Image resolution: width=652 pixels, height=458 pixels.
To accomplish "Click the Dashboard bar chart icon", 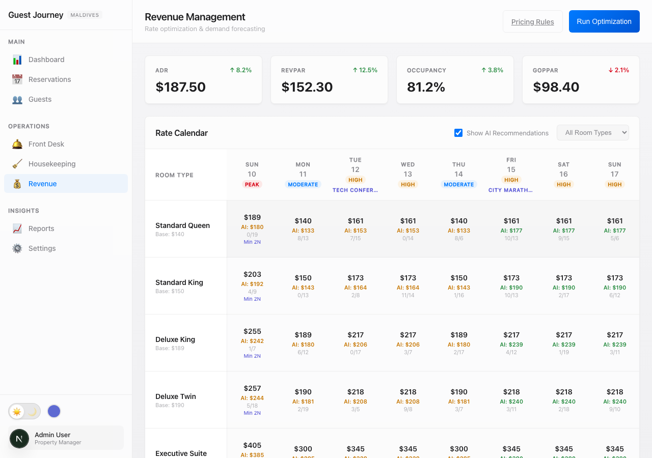I will tap(17, 60).
